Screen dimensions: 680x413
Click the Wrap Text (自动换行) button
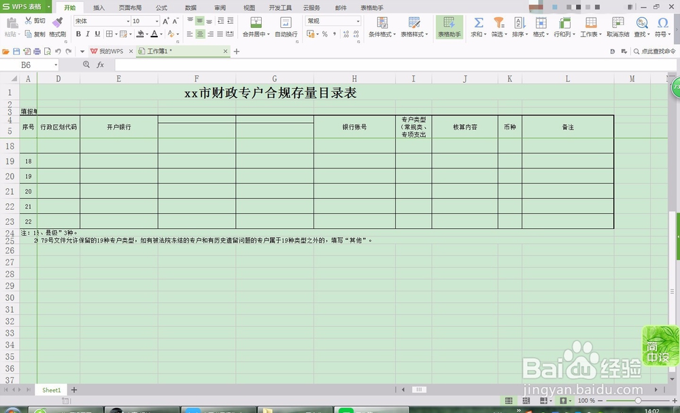(286, 27)
